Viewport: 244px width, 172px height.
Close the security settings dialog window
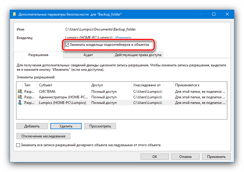click(227, 14)
